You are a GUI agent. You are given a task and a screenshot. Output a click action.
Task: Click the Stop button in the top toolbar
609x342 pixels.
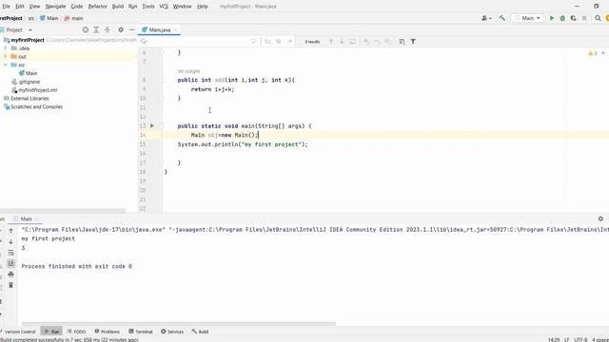coord(584,18)
